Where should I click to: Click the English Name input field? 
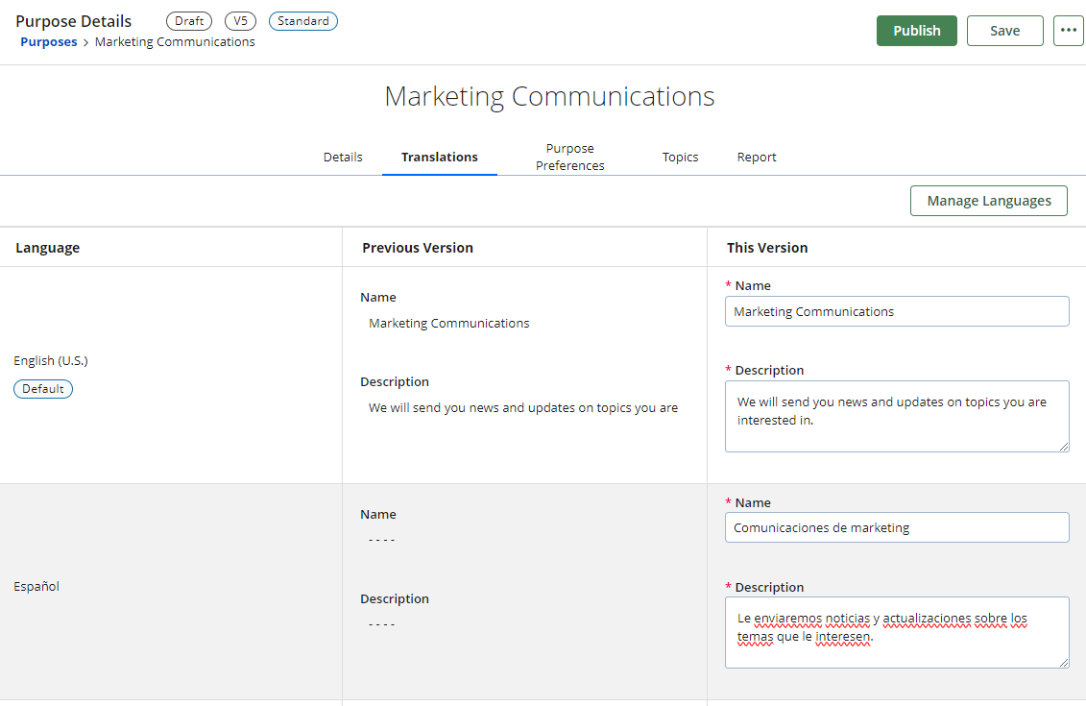[x=896, y=311]
